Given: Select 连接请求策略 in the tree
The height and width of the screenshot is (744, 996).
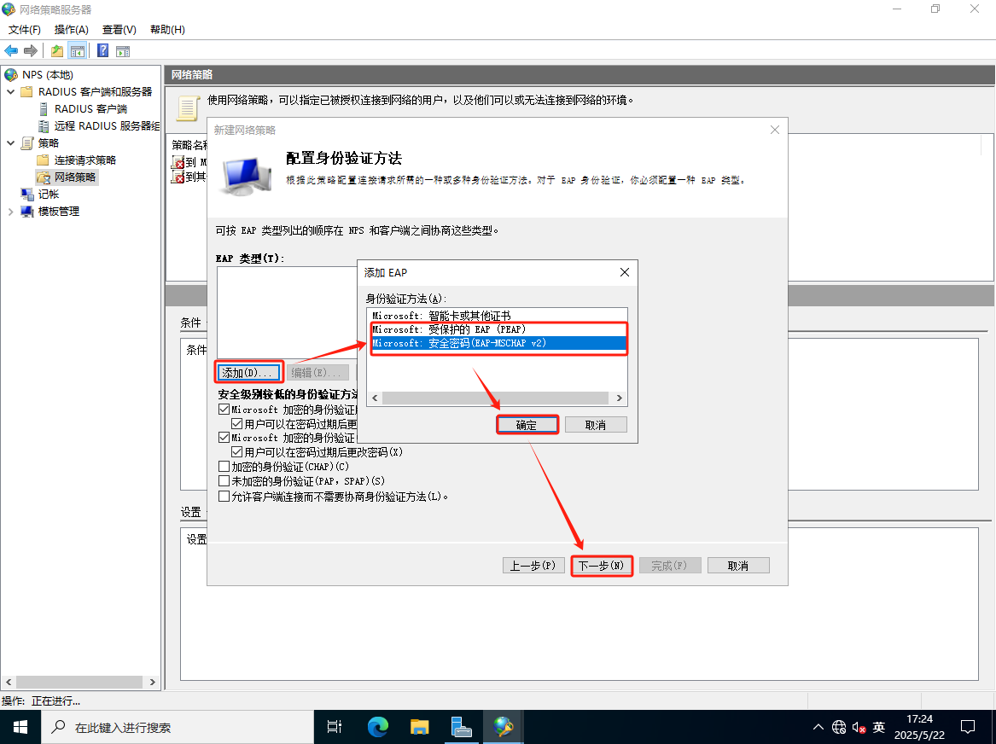Looking at the screenshot, I should pyautogui.click(x=85, y=160).
